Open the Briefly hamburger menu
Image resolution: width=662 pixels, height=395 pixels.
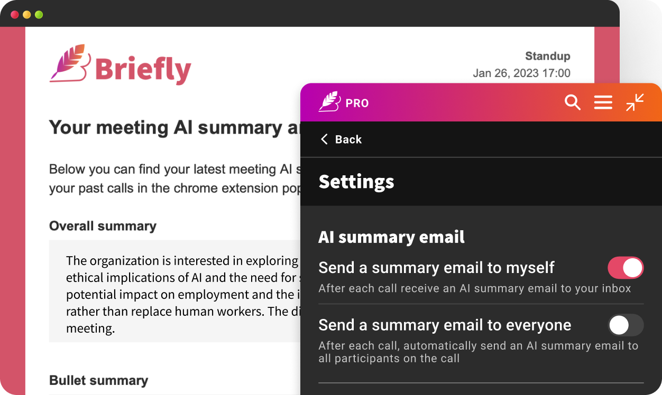click(603, 102)
